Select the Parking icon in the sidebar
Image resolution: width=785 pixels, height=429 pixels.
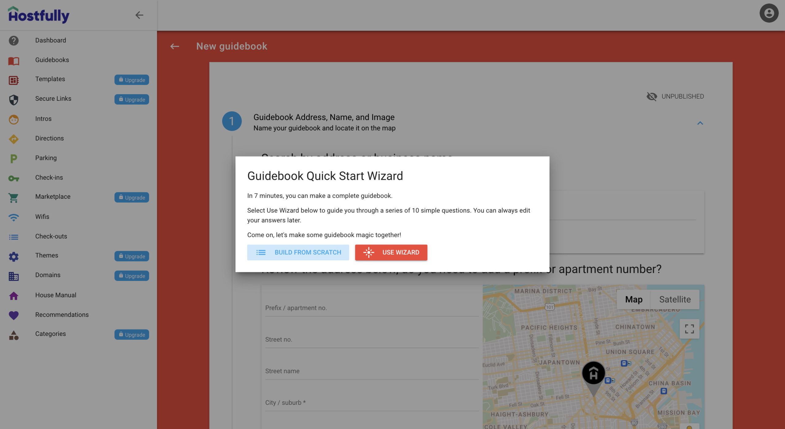[14, 158]
